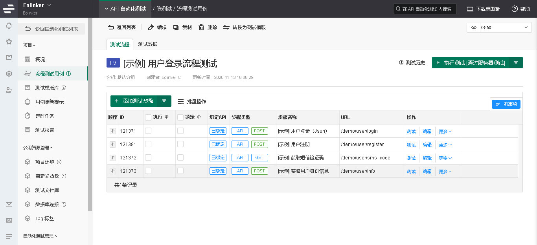Open the help question mark icon
Viewport: 537px width, 245px height.
pyautogui.click(x=515, y=9)
